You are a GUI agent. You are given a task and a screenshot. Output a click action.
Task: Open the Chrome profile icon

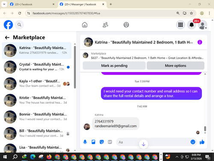pos(202,13)
